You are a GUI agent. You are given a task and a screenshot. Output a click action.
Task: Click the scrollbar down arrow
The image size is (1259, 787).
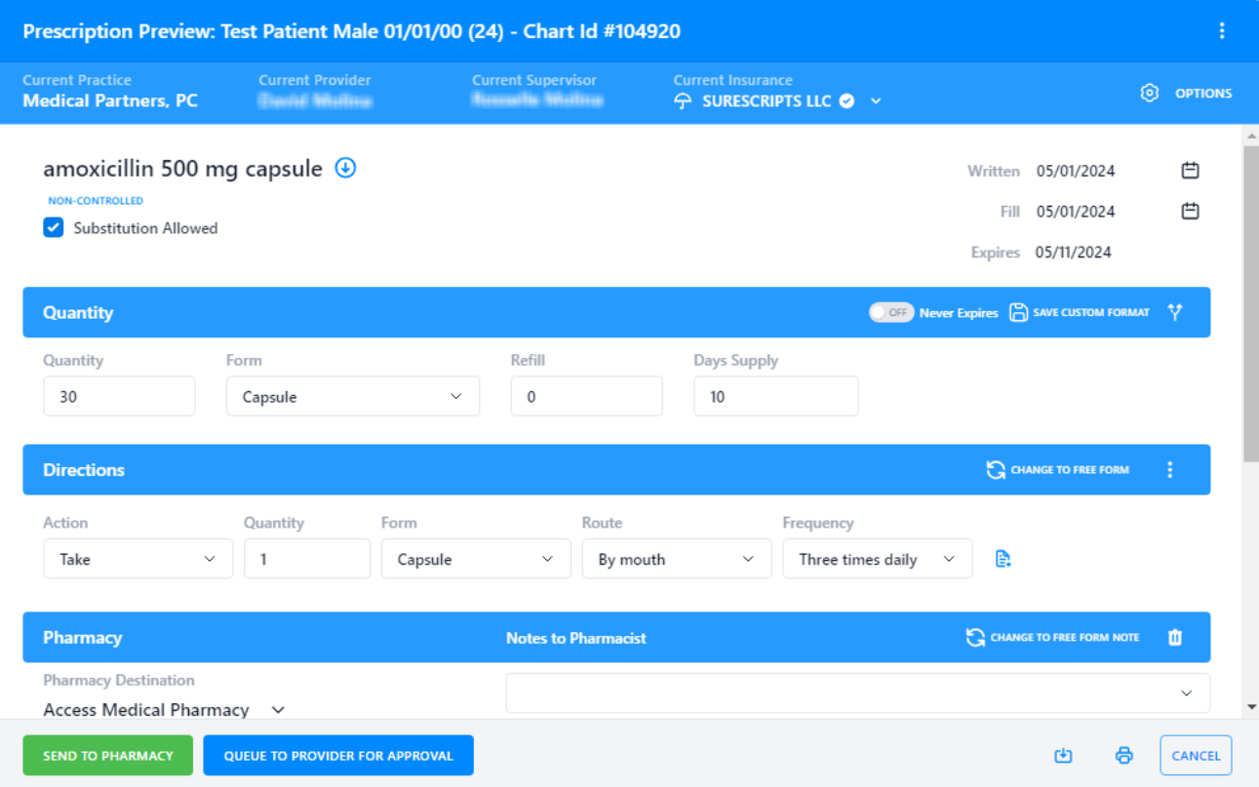pos(1251,707)
